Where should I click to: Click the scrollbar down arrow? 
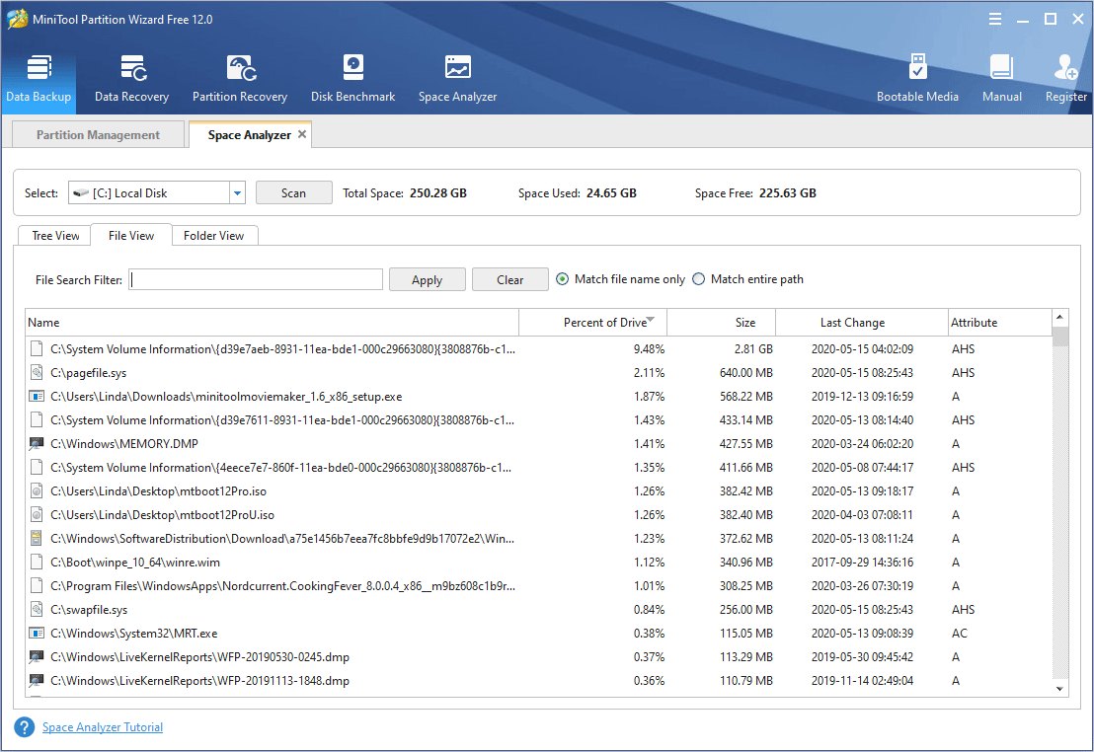point(1059,689)
